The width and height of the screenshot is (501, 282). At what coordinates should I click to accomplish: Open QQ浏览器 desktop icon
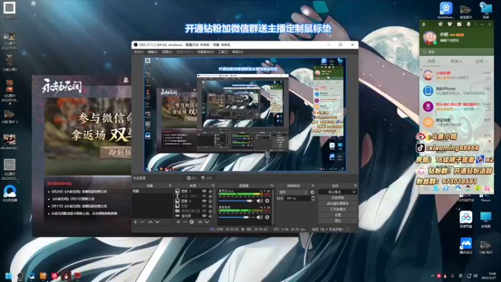10,194
